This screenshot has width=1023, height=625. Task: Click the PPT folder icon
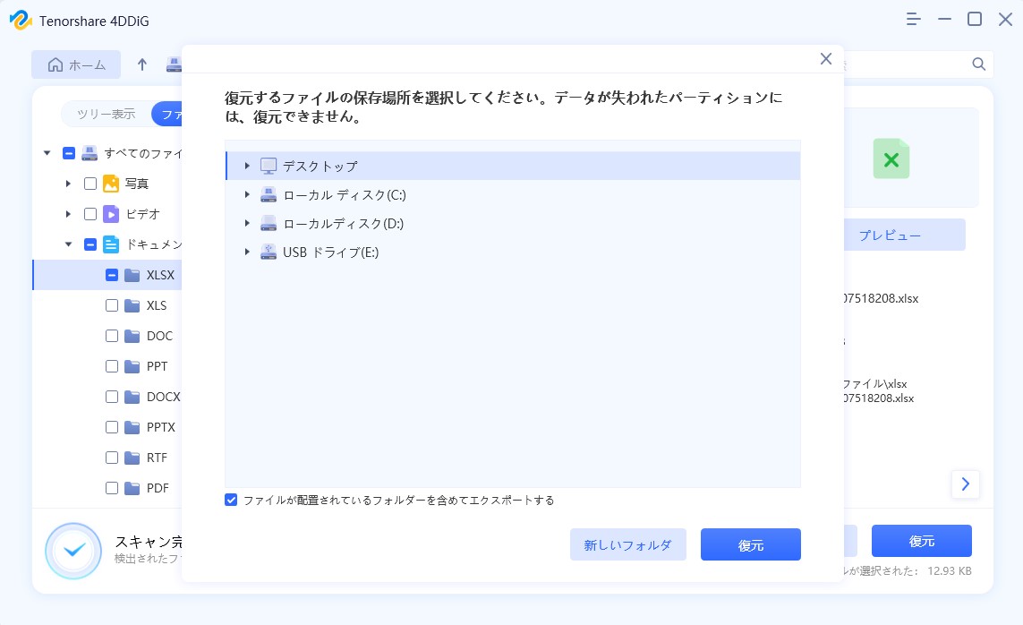132,366
